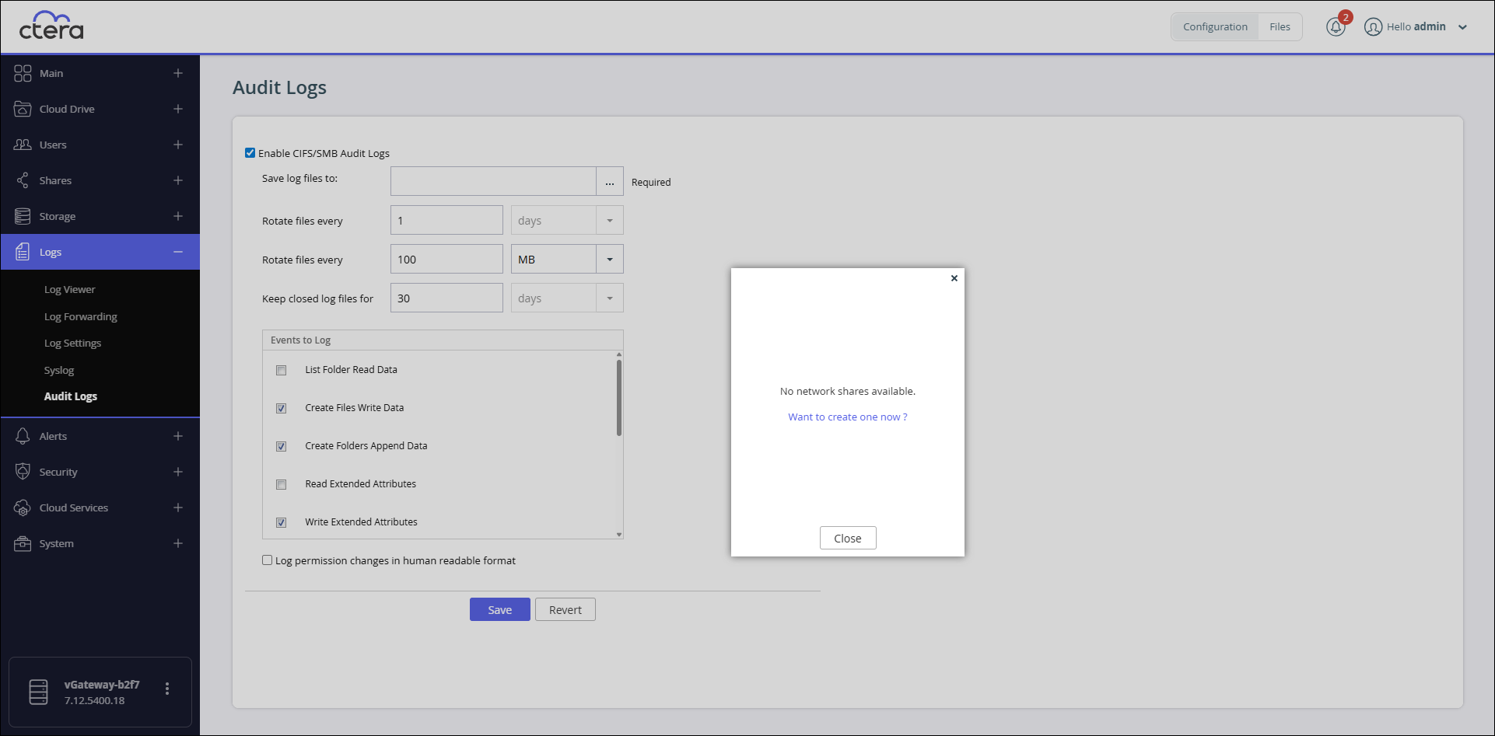The image size is (1495, 736).
Task: Click the Revert button
Action: coord(565,609)
